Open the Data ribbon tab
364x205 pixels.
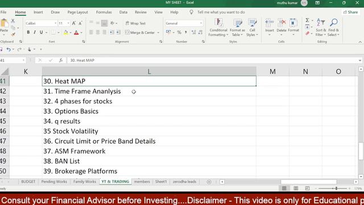click(123, 12)
